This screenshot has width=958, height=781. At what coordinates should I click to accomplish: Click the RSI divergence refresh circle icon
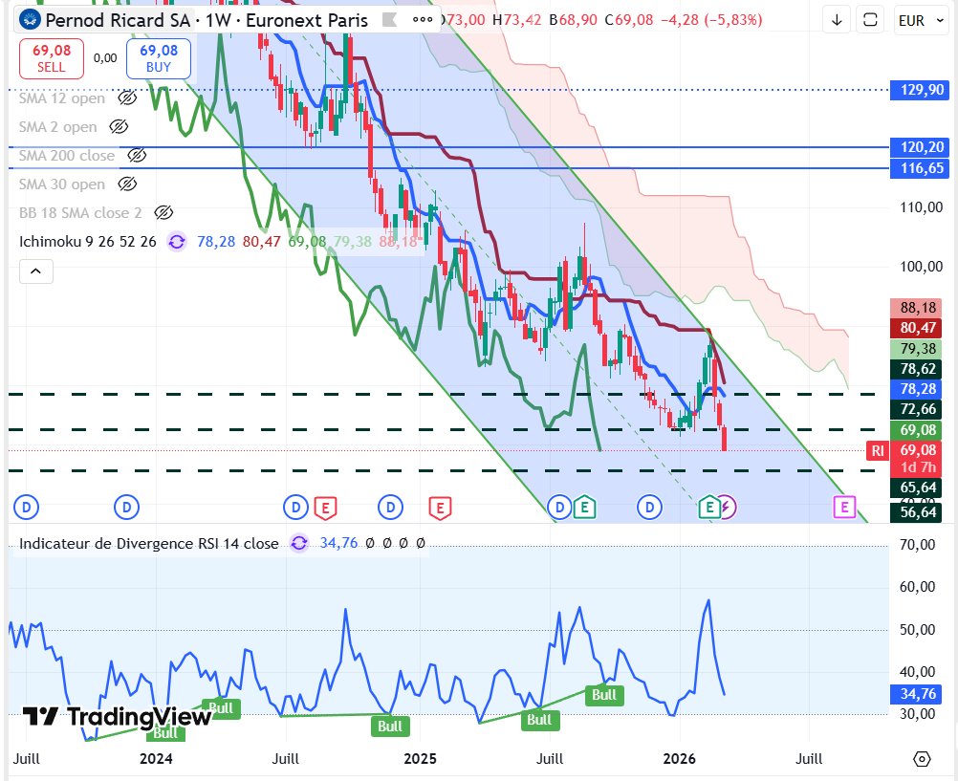(299, 543)
